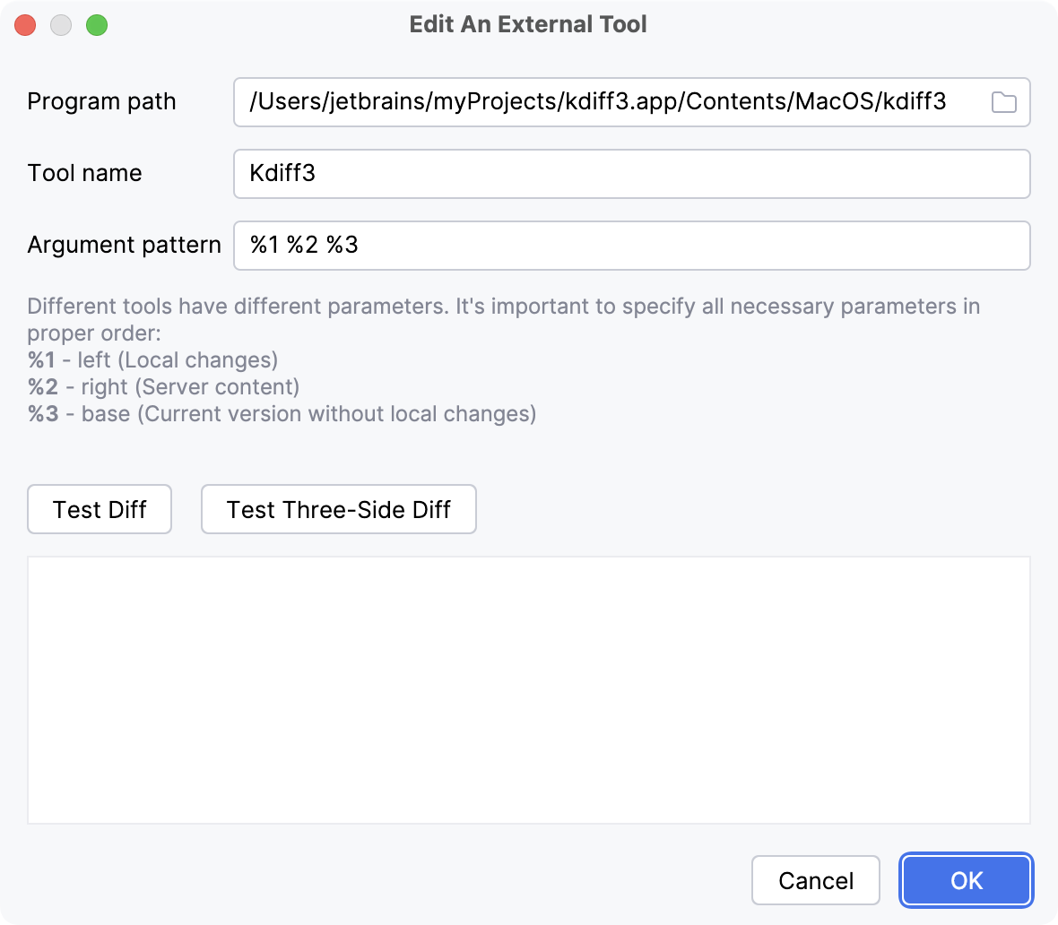Confirm changes with the OK button
The width and height of the screenshot is (1058, 925).
(x=966, y=880)
